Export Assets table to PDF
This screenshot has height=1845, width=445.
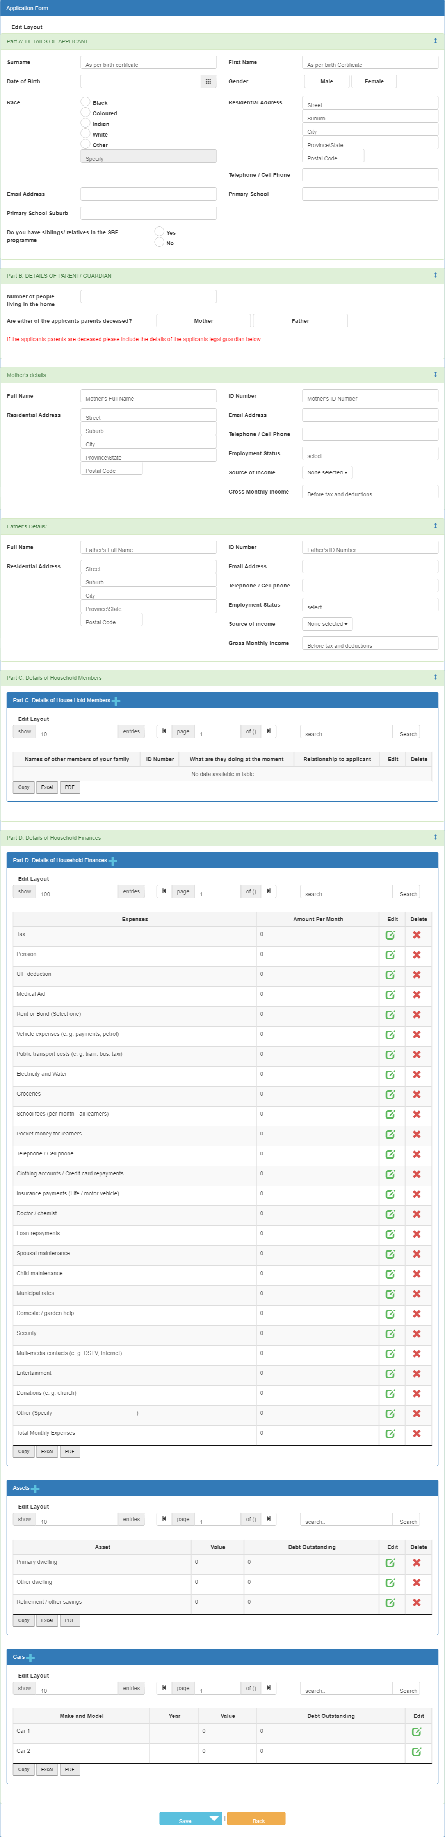[69, 1620]
